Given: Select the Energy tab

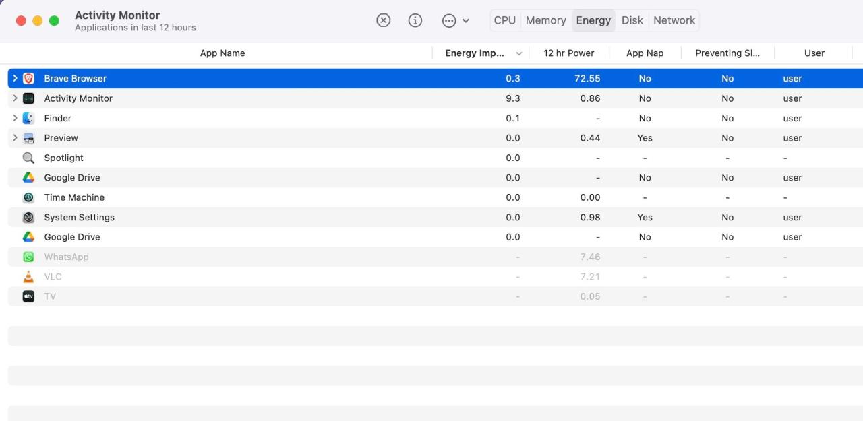Looking at the screenshot, I should 593,20.
